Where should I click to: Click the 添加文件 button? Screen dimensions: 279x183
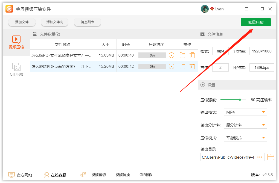(x=22, y=22)
